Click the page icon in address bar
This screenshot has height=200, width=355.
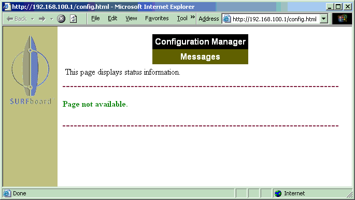226,19
